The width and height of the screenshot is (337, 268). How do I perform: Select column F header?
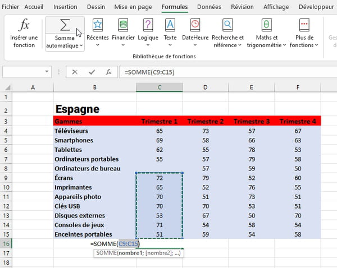tap(298, 87)
